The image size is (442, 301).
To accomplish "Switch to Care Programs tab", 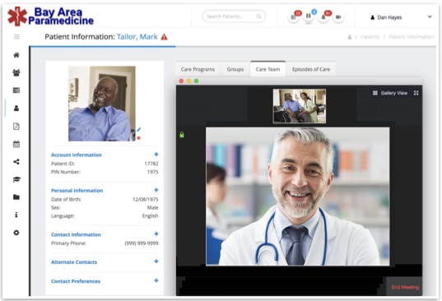I will [198, 69].
